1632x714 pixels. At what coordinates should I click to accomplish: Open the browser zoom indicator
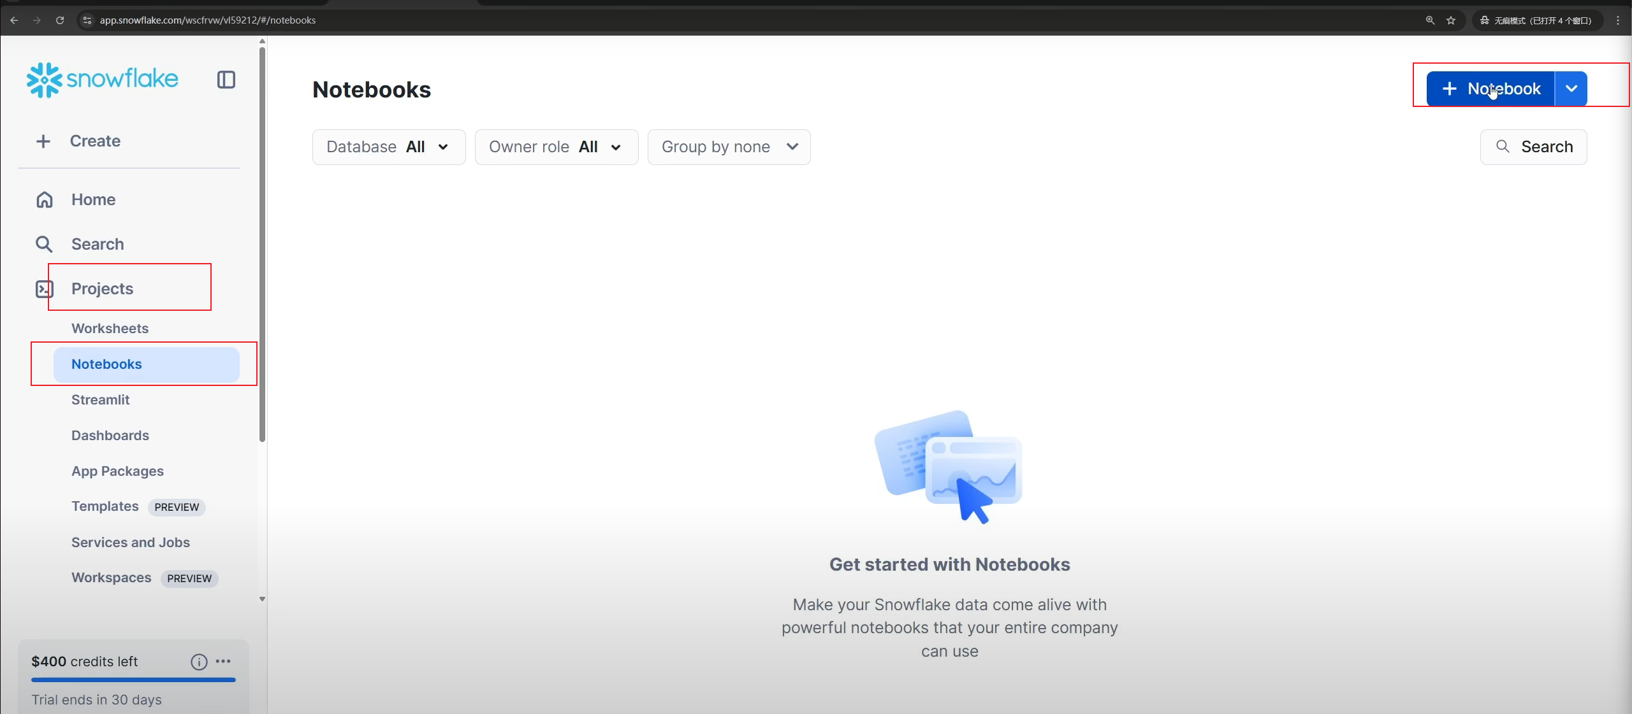coord(1430,20)
